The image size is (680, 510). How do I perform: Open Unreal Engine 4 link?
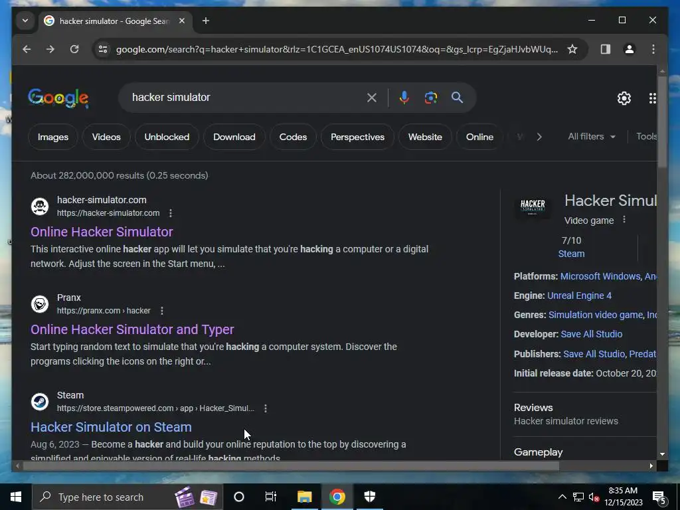[x=579, y=296]
